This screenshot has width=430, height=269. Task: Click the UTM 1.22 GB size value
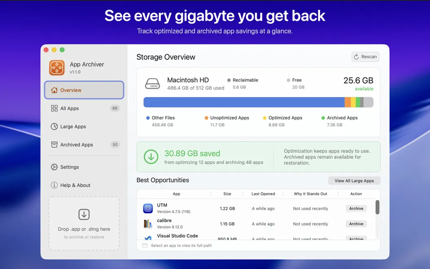point(227,208)
